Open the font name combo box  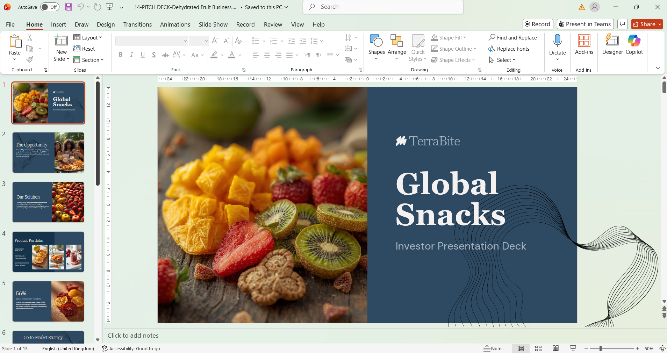(x=152, y=41)
